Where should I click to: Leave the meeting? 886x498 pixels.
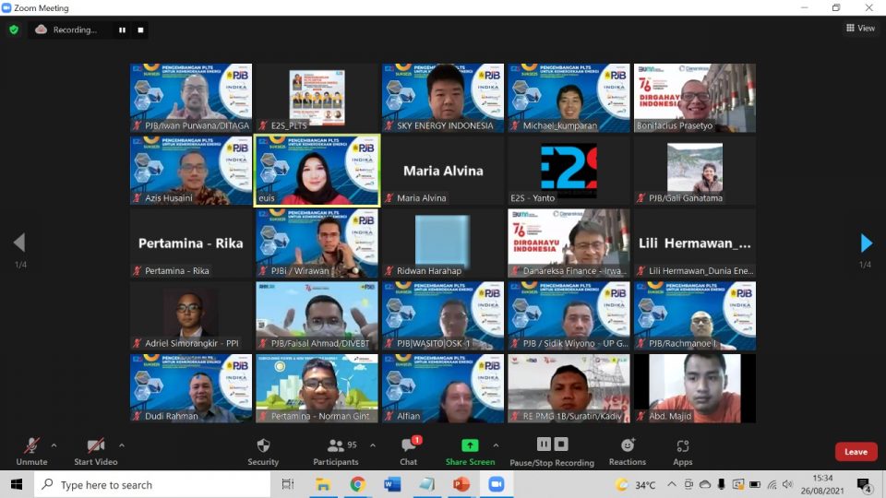coord(856,452)
